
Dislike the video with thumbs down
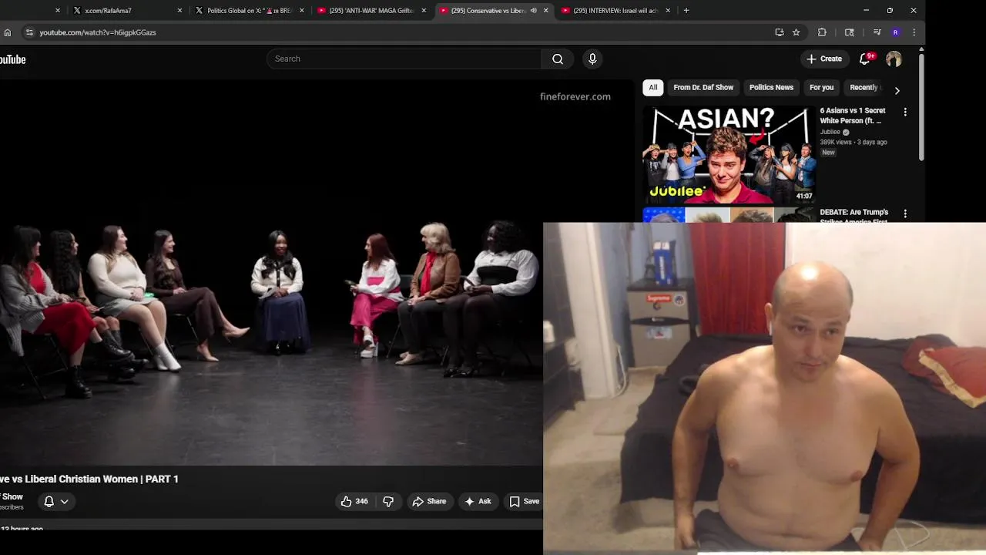tap(388, 501)
